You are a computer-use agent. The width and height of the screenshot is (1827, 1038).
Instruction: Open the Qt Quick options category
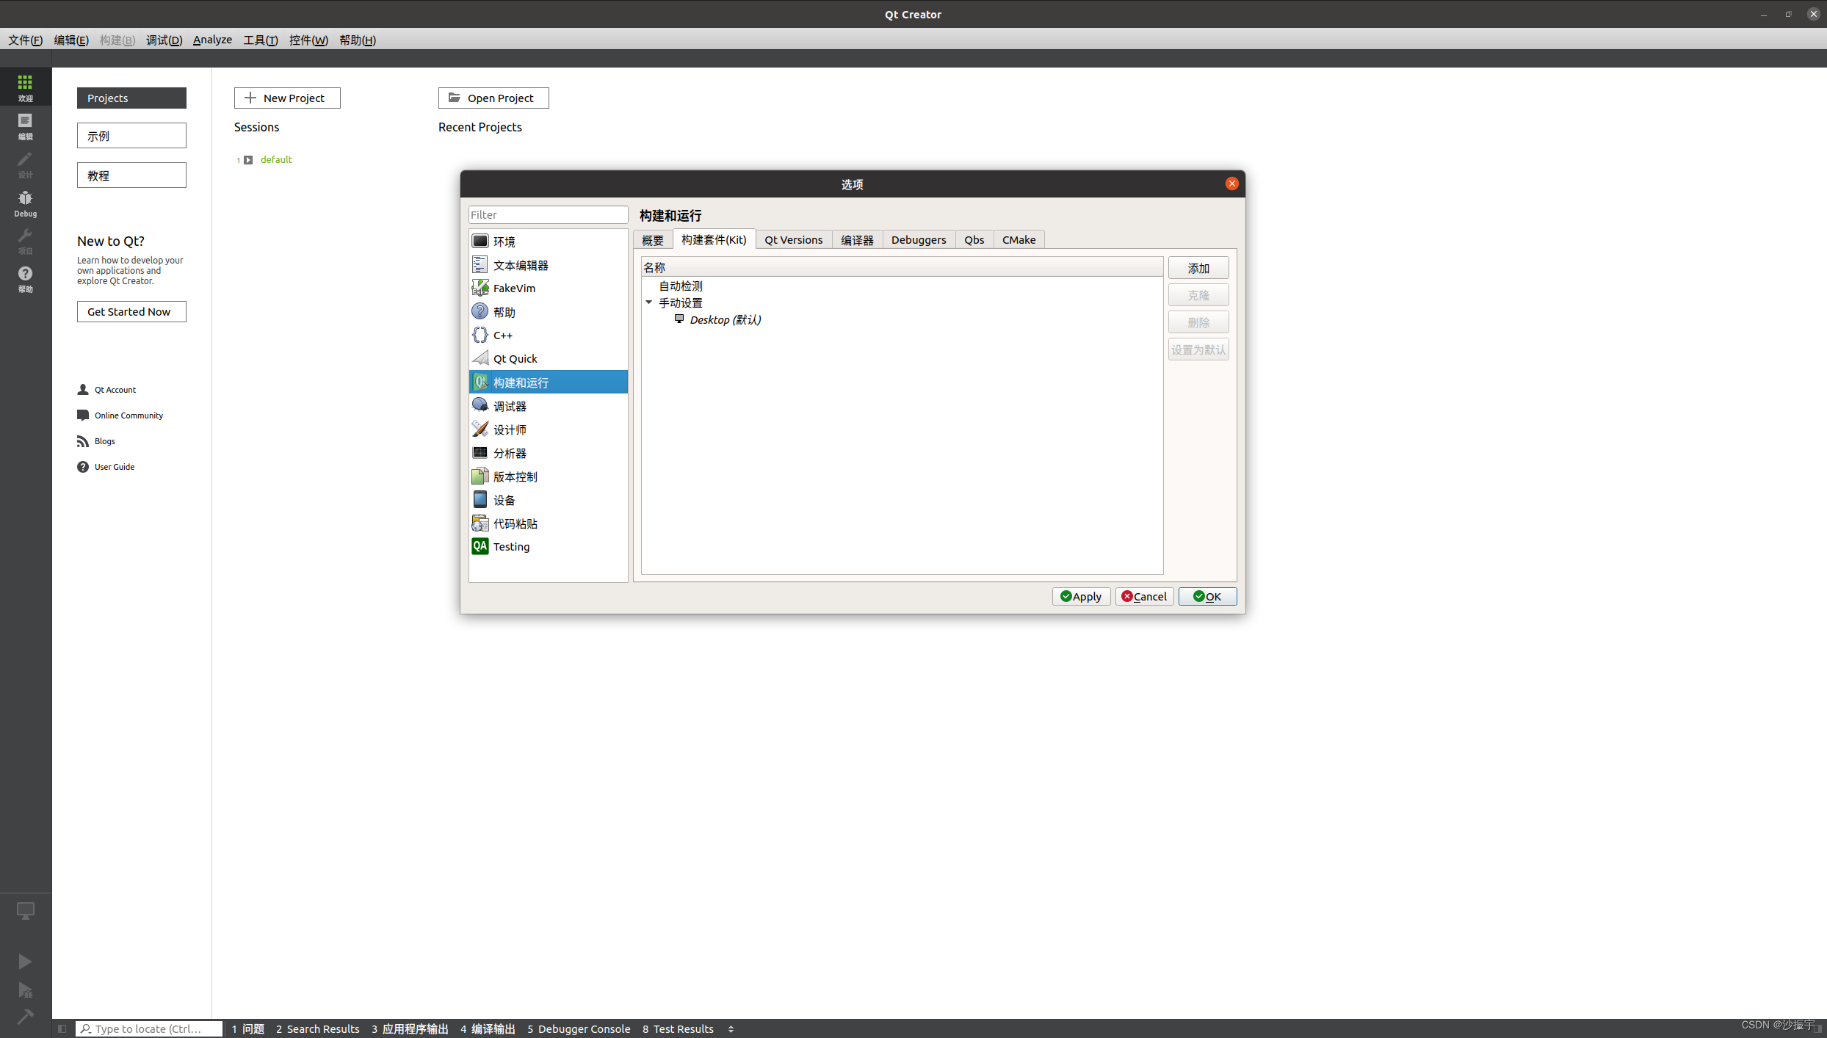515,359
